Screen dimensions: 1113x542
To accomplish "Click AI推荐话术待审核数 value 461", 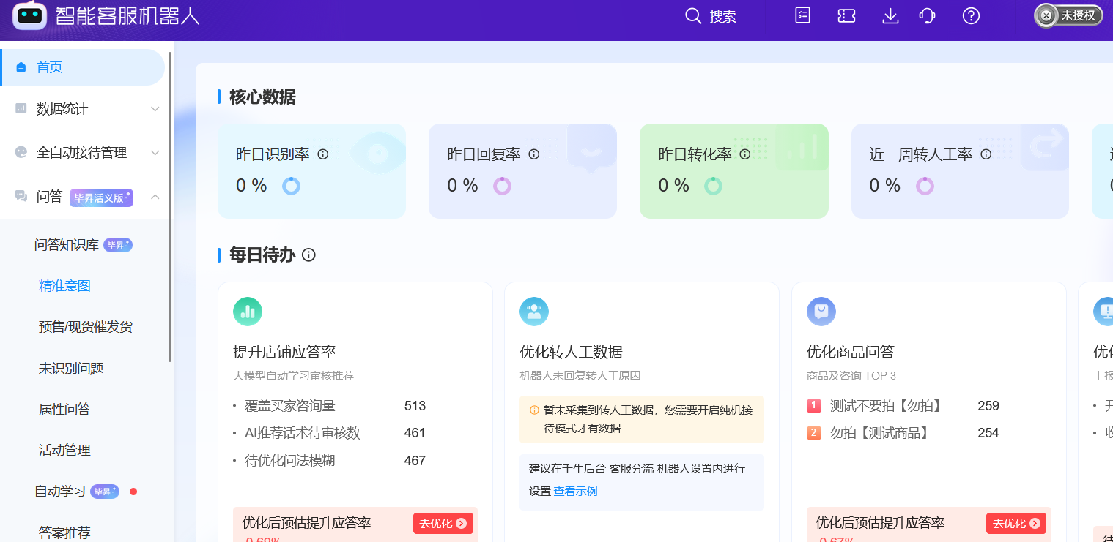I will click(x=415, y=433).
